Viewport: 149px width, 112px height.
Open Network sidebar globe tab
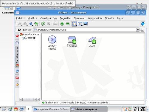(x=17, y=71)
